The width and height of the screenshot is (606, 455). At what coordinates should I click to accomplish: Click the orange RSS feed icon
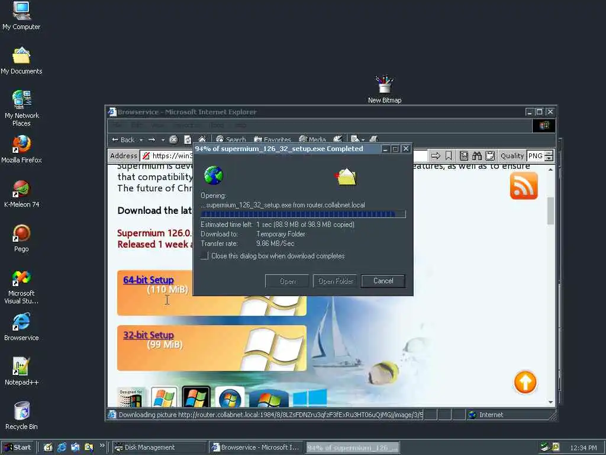coord(524,186)
